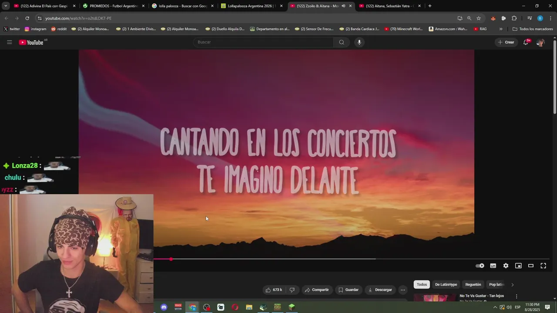Reload the page in the browser

27,18
